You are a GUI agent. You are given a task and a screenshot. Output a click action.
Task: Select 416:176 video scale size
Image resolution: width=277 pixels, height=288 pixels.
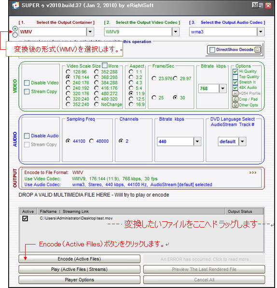[x=97, y=88]
